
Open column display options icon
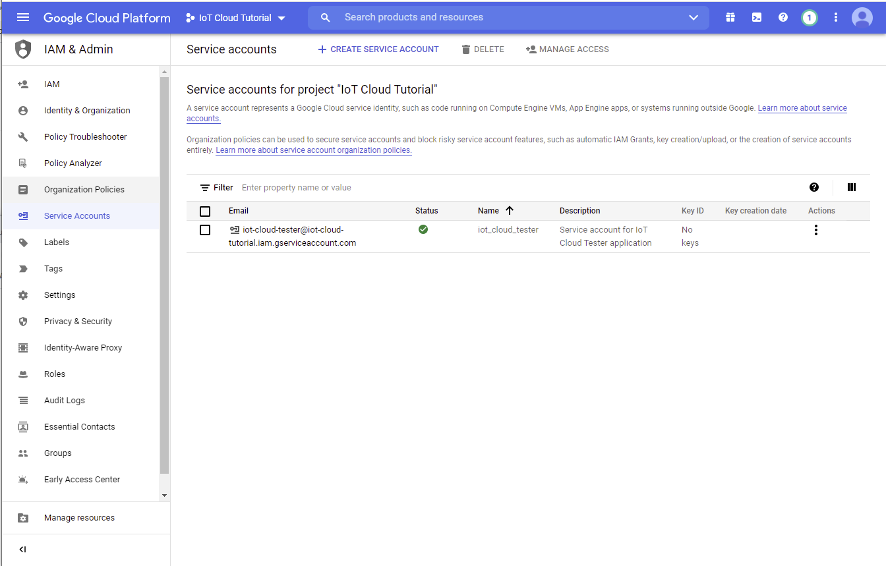(852, 187)
